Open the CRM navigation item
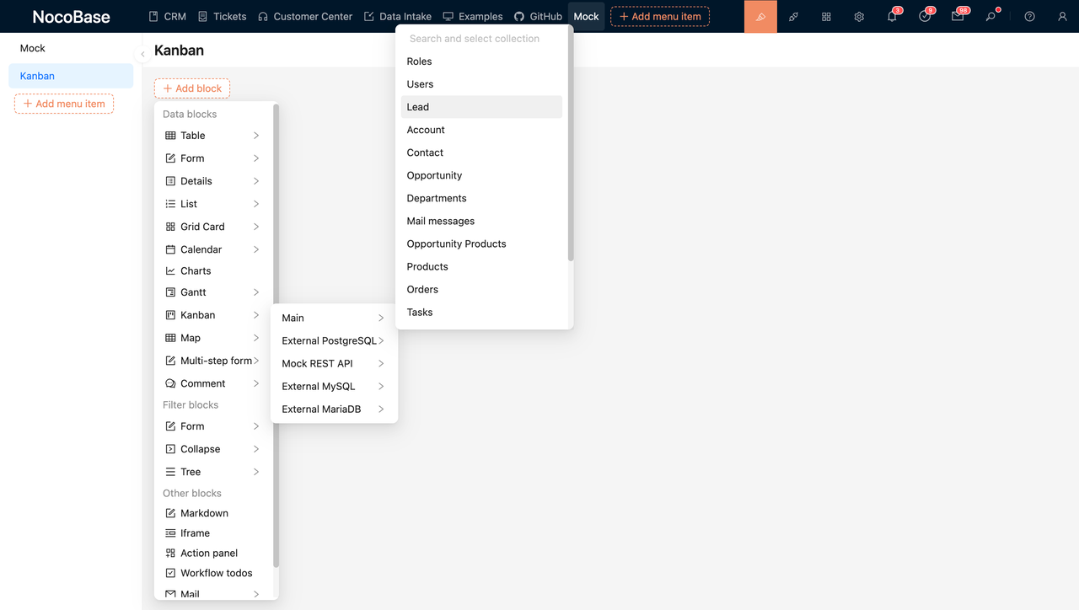The height and width of the screenshot is (610, 1079). (167, 16)
